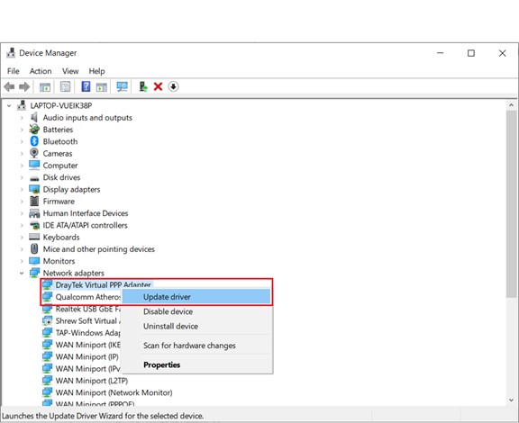The image size is (519, 423).
Task: Expand the Display adapters category
Action: 22,189
